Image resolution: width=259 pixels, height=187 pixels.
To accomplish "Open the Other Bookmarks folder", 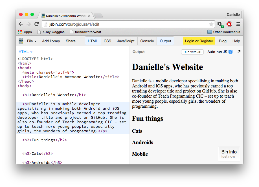I will click(224, 32).
